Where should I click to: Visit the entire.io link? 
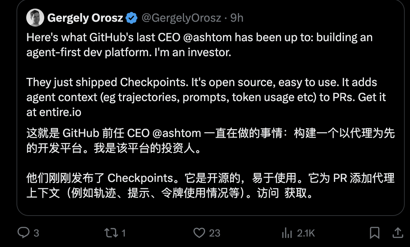(59, 112)
